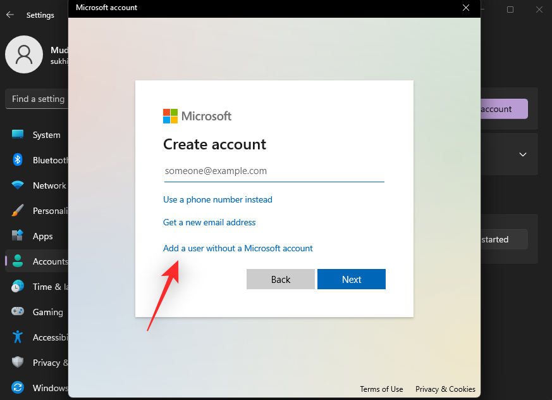Select Accounts person icon in sidebar

[x=18, y=261]
